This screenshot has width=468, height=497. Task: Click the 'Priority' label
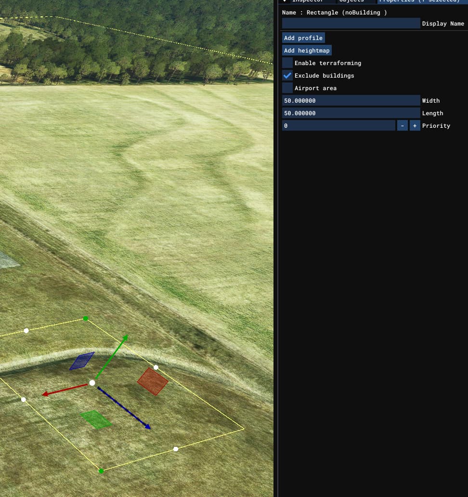[436, 125]
